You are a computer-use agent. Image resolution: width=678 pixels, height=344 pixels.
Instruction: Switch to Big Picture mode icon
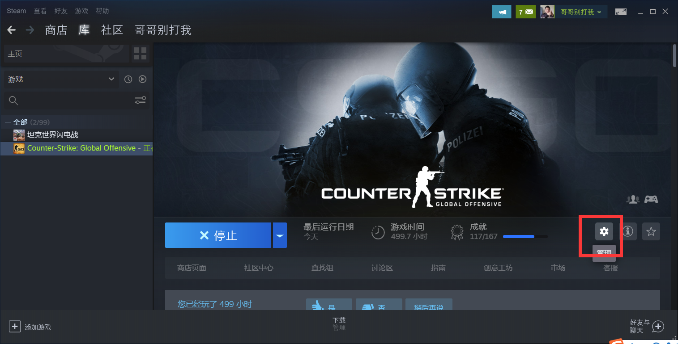pyautogui.click(x=621, y=12)
